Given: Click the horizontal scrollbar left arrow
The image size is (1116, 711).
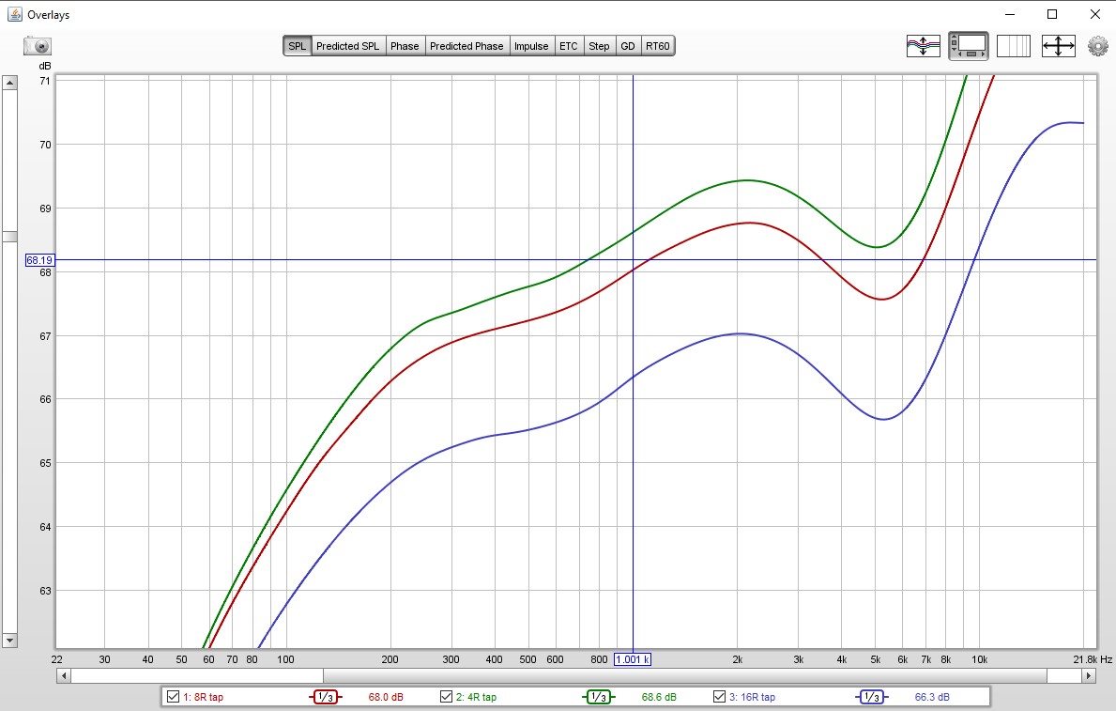Looking at the screenshot, I should 64,675.
